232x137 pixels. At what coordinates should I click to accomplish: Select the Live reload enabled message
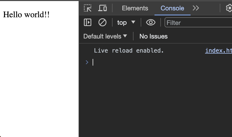tap(129, 50)
